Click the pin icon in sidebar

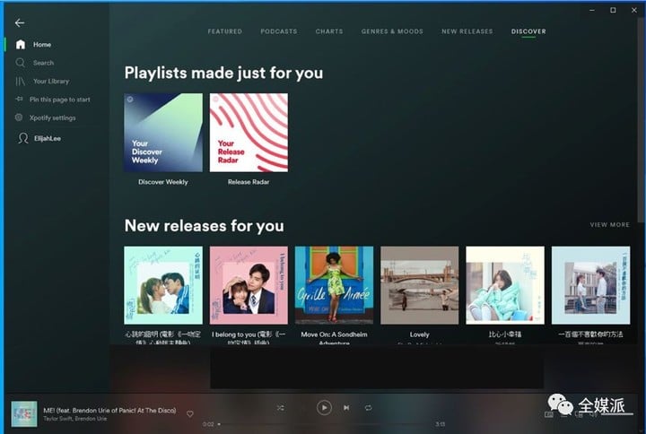19,99
